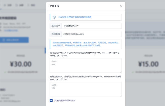Click the 通知邮箱 label addon
The width and height of the screenshot is (165, 106).
(56, 34)
